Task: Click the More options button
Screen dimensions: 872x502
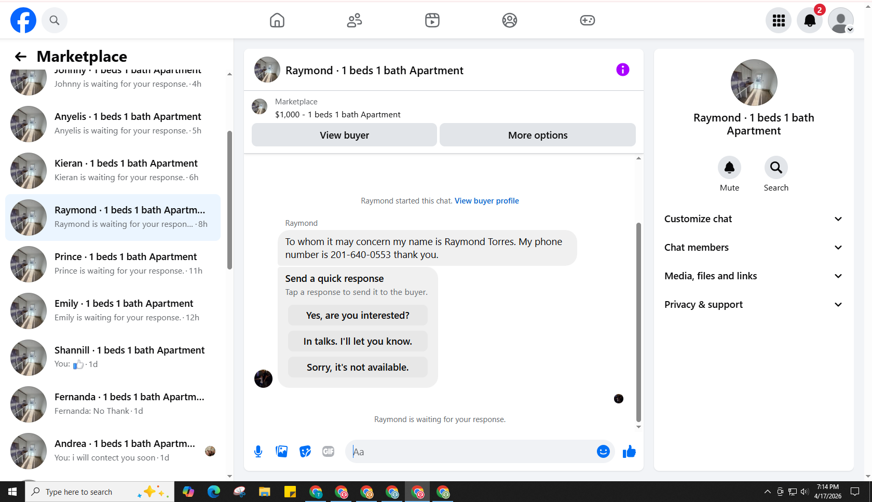Action: [x=538, y=135]
